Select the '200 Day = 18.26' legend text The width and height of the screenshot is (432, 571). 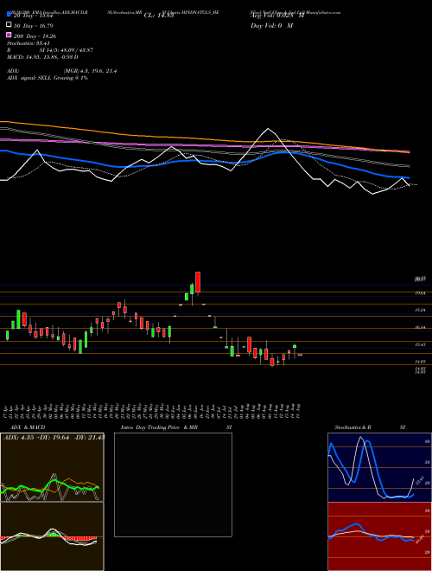[35, 36]
